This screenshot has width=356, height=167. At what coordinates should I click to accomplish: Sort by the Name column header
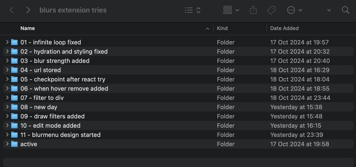click(28, 28)
